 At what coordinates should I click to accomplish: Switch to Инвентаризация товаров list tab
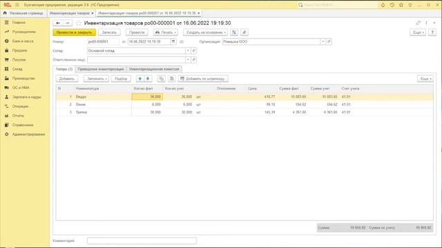pyautogui.click(x=69, y=13)
